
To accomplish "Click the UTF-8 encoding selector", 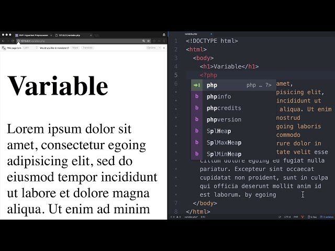I will 287,217.
